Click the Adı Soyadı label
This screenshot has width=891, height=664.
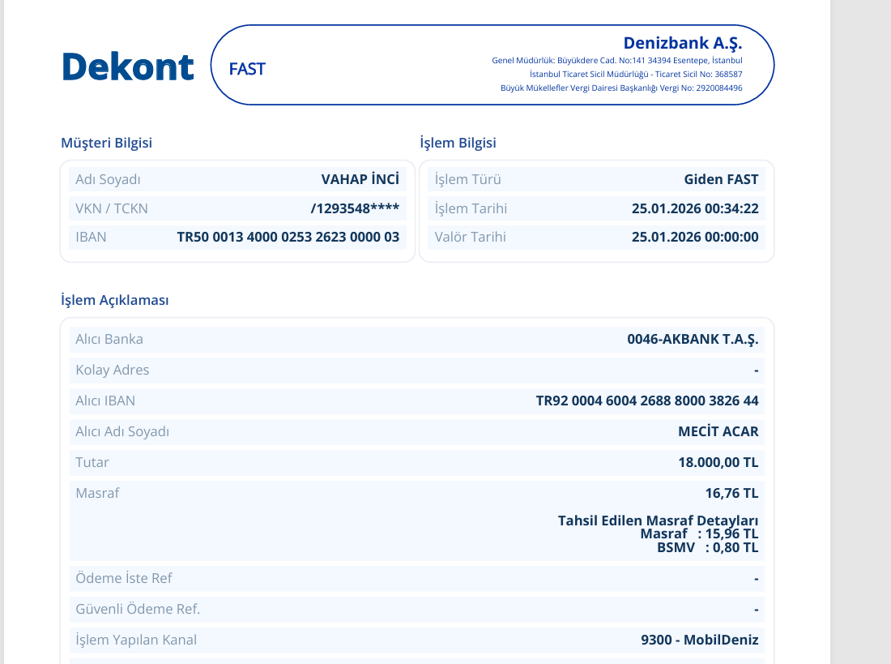[108, 179]
